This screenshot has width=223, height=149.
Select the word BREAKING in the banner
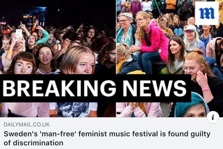click(59, 88)
